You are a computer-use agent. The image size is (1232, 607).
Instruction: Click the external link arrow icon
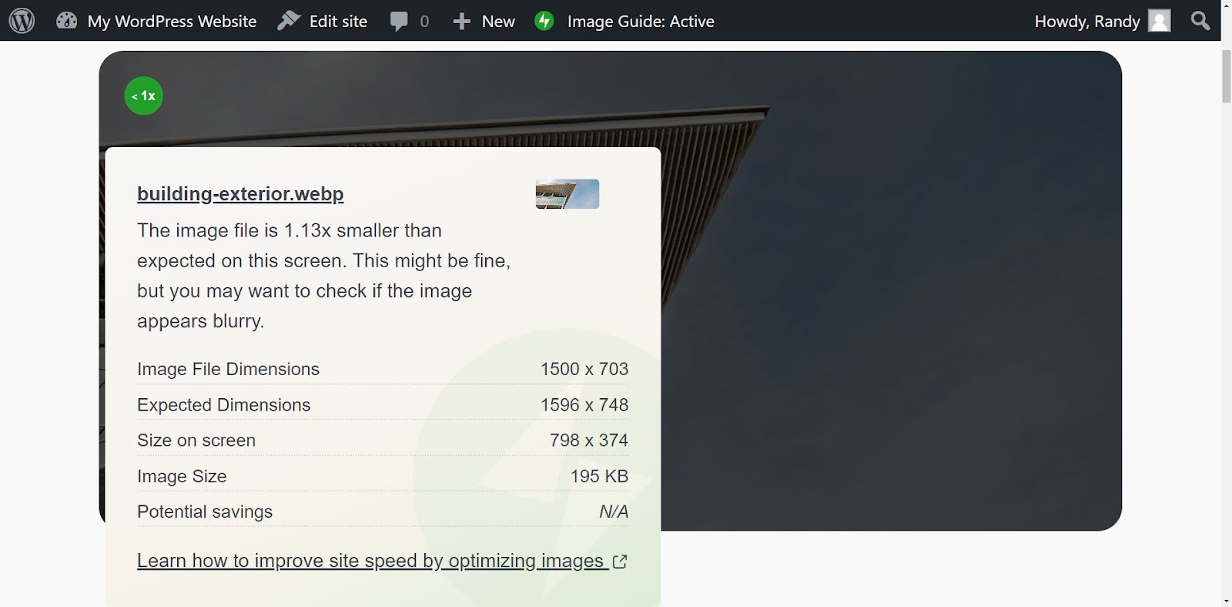pyautogui.click(x=620, y=562)
